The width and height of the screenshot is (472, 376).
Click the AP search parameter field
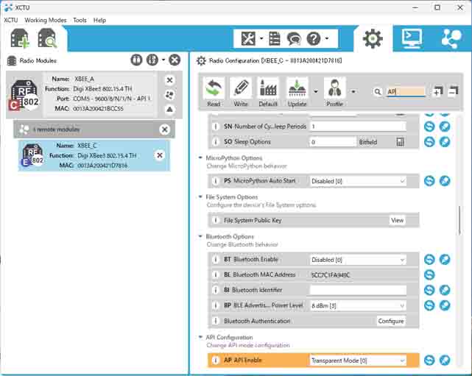tap(406, 92)
